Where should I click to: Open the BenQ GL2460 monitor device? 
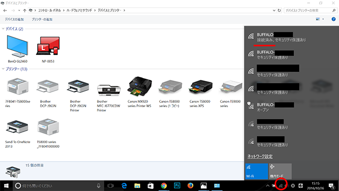click(17, 49)
